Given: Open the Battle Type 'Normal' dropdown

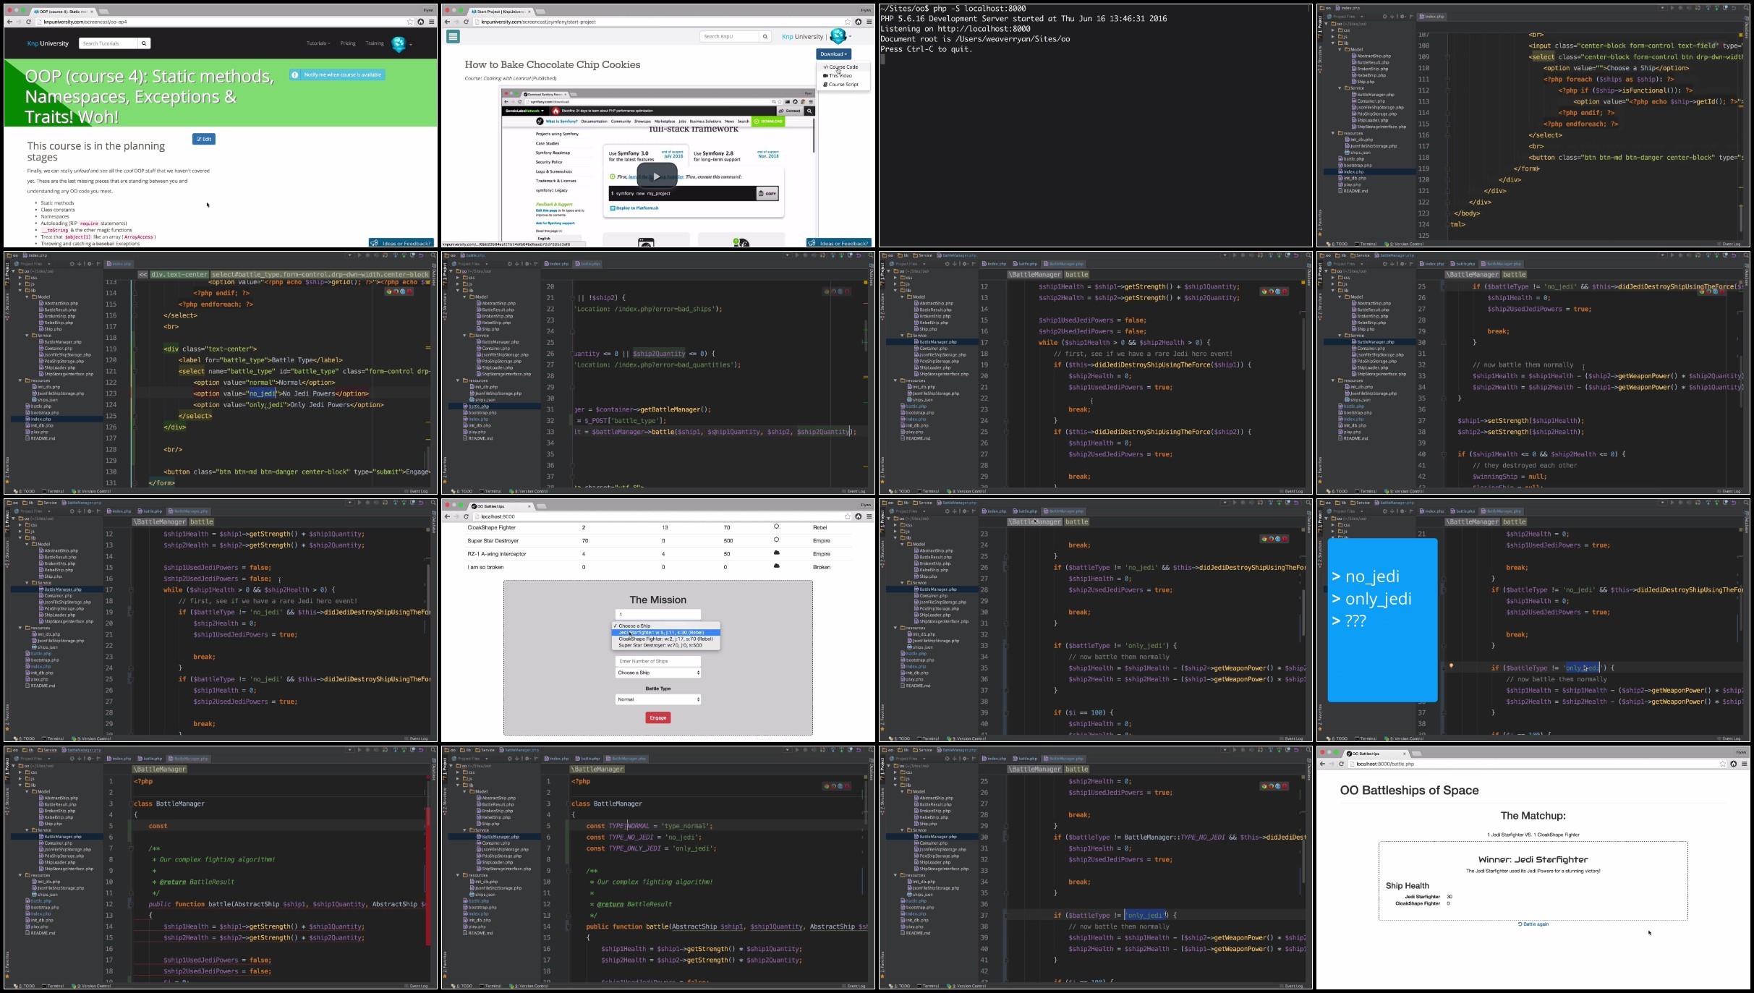Looking at the screenshot, I should 657,699.
